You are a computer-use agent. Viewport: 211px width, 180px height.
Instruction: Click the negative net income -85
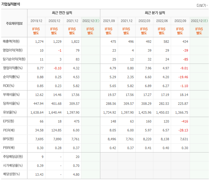(186, 60)
